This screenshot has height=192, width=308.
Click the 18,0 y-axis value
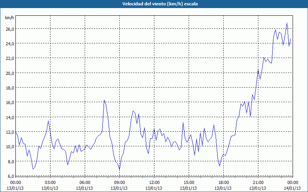coord(10,88)
